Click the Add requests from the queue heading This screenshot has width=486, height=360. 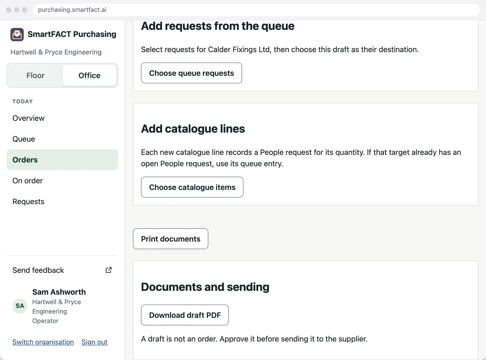218,26
